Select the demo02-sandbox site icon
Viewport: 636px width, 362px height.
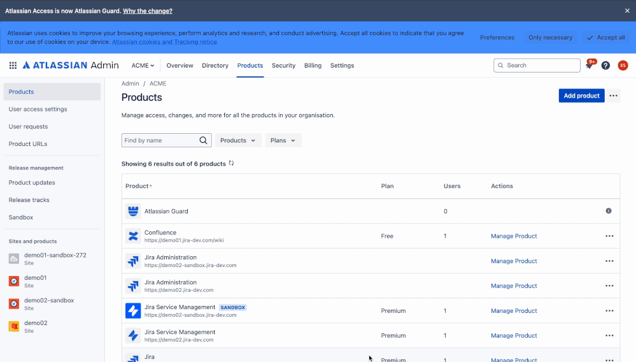pyautogui.click(x=14, y=303)
